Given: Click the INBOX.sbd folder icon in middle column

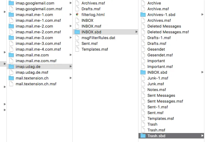Looking at the screenshot, I should pos(77,32).
